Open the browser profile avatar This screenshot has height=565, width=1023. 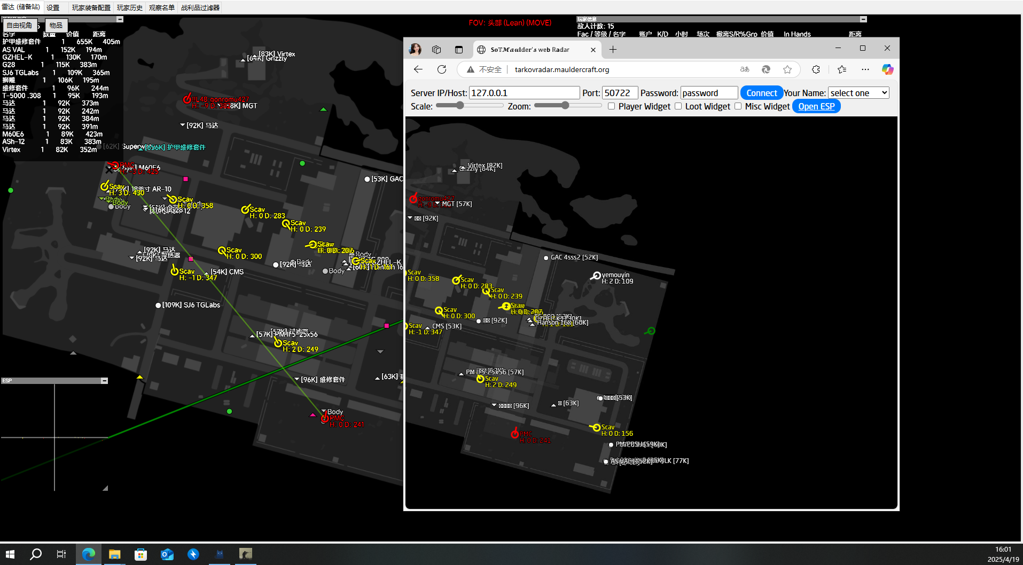coord(415,50)
